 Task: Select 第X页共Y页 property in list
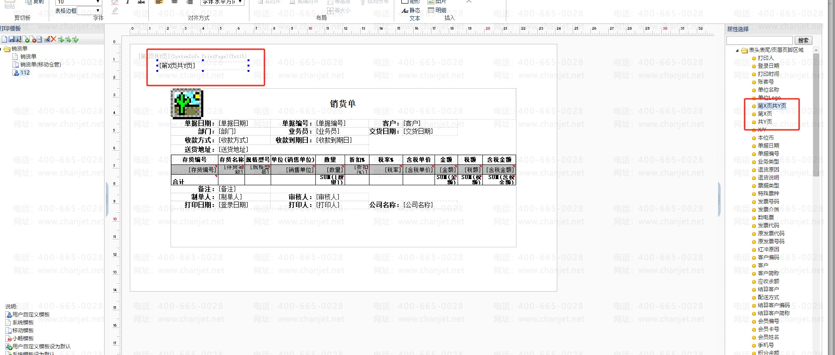[772, 105]
